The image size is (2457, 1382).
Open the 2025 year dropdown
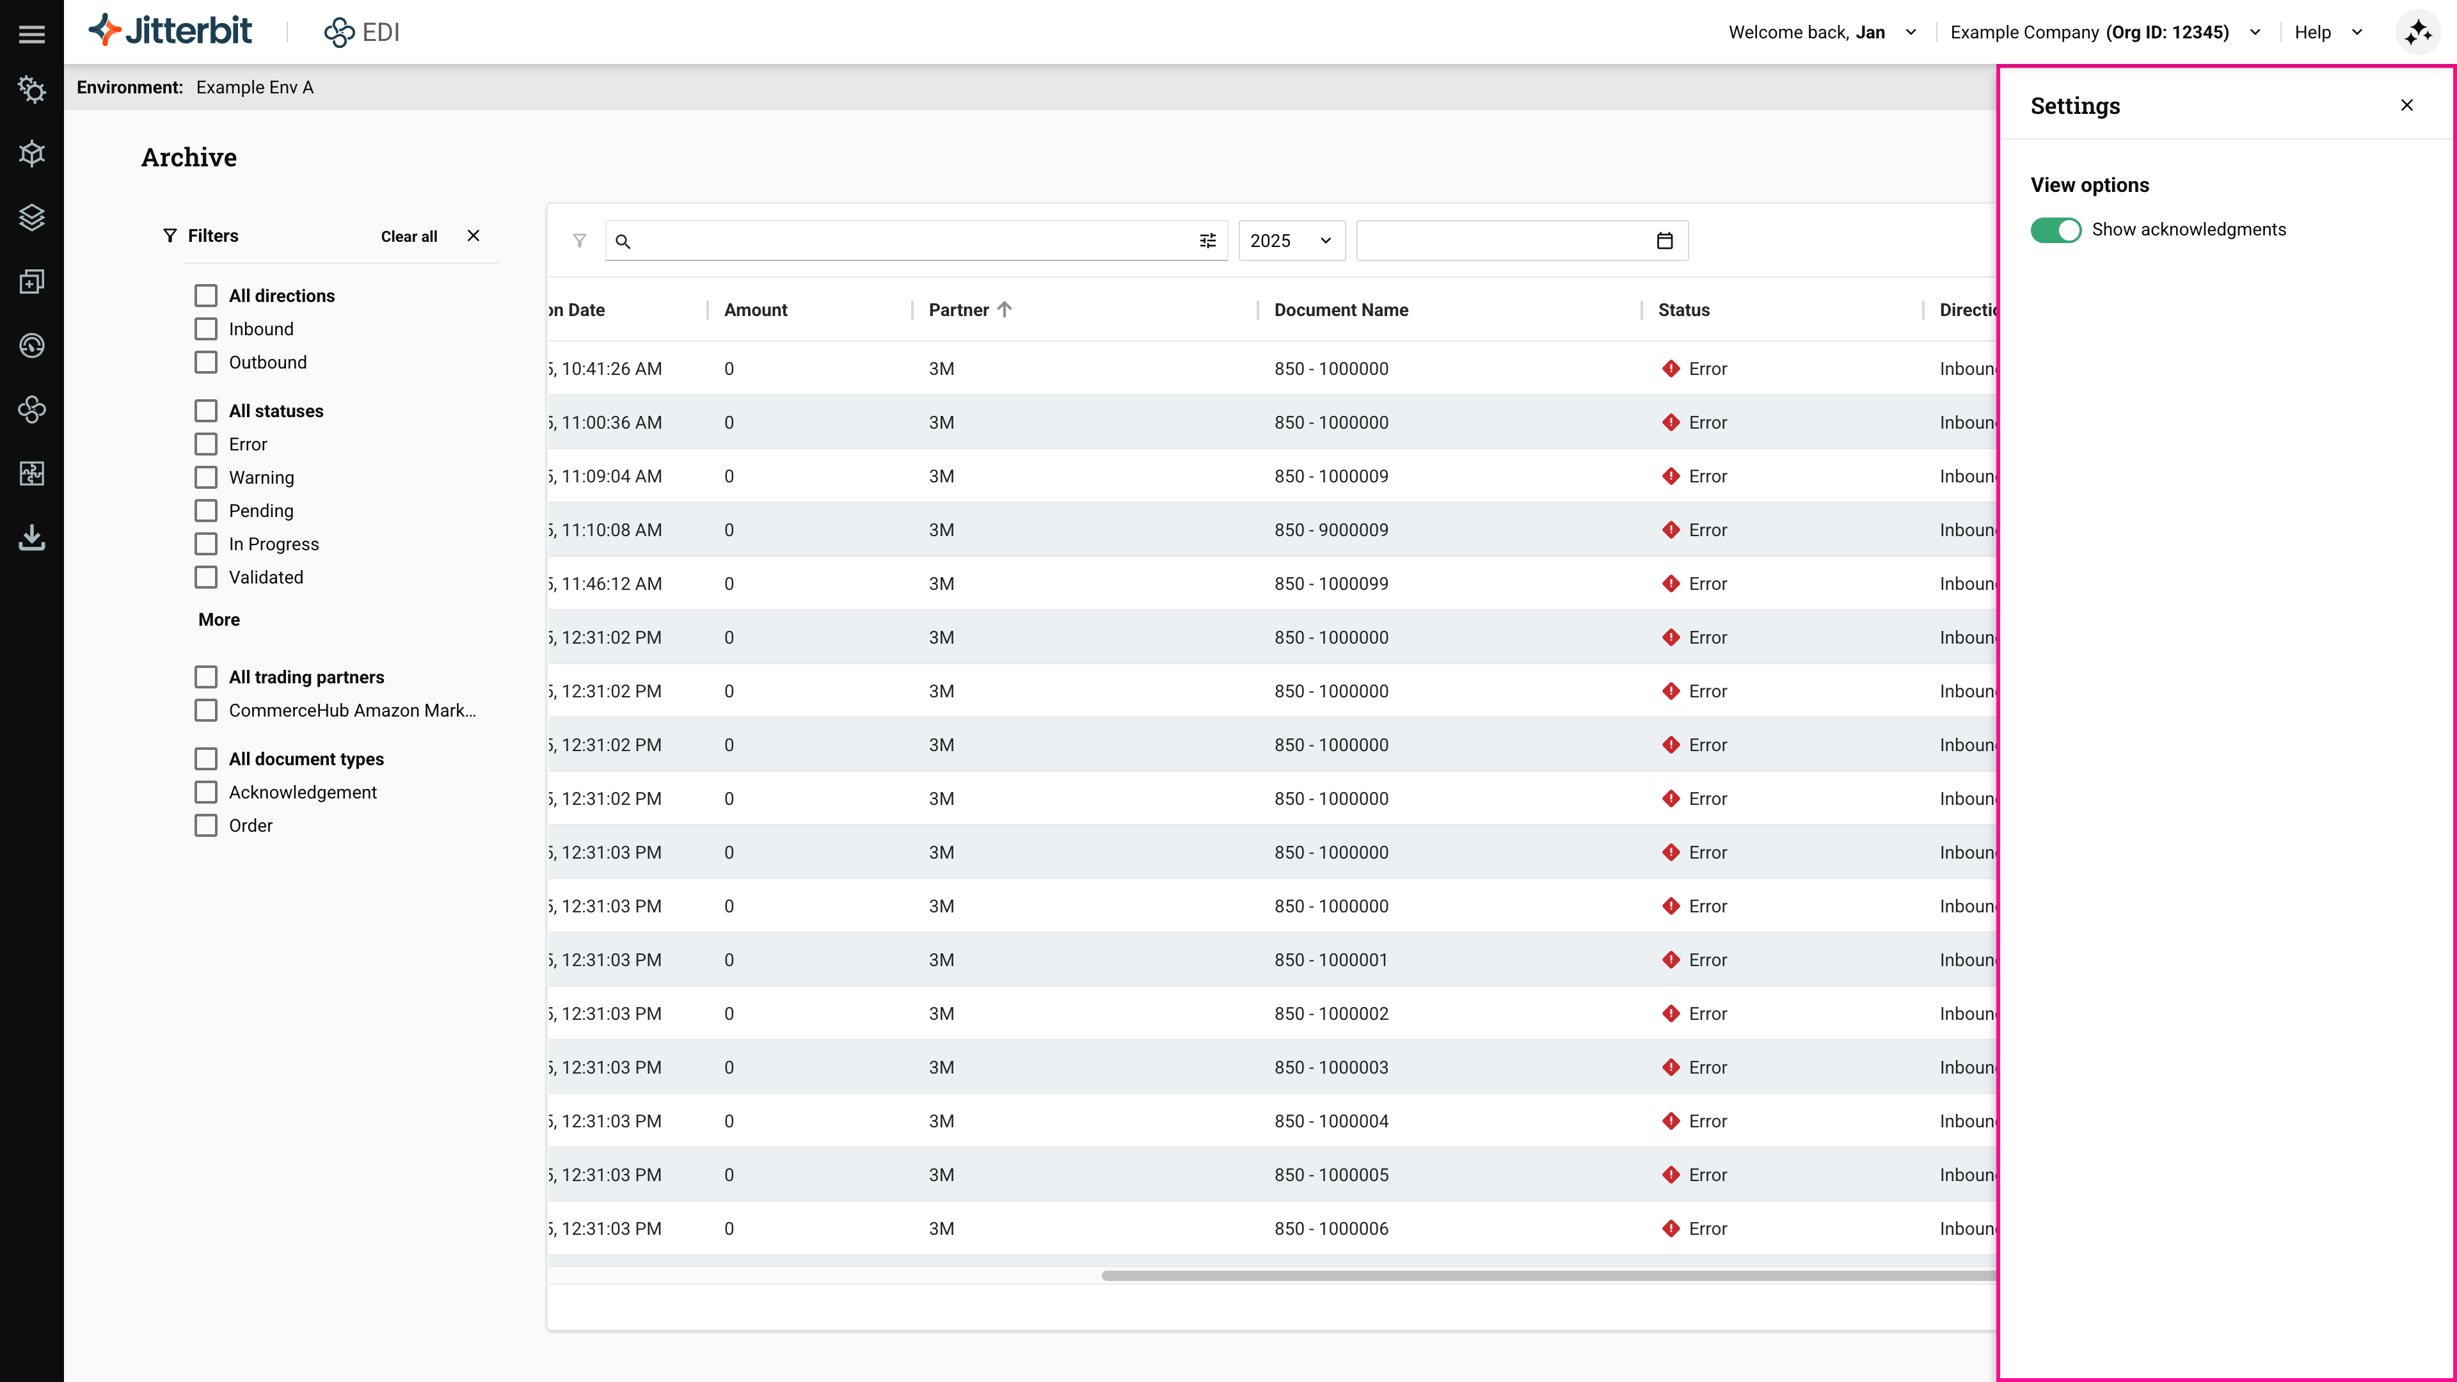pos(1291,241)
